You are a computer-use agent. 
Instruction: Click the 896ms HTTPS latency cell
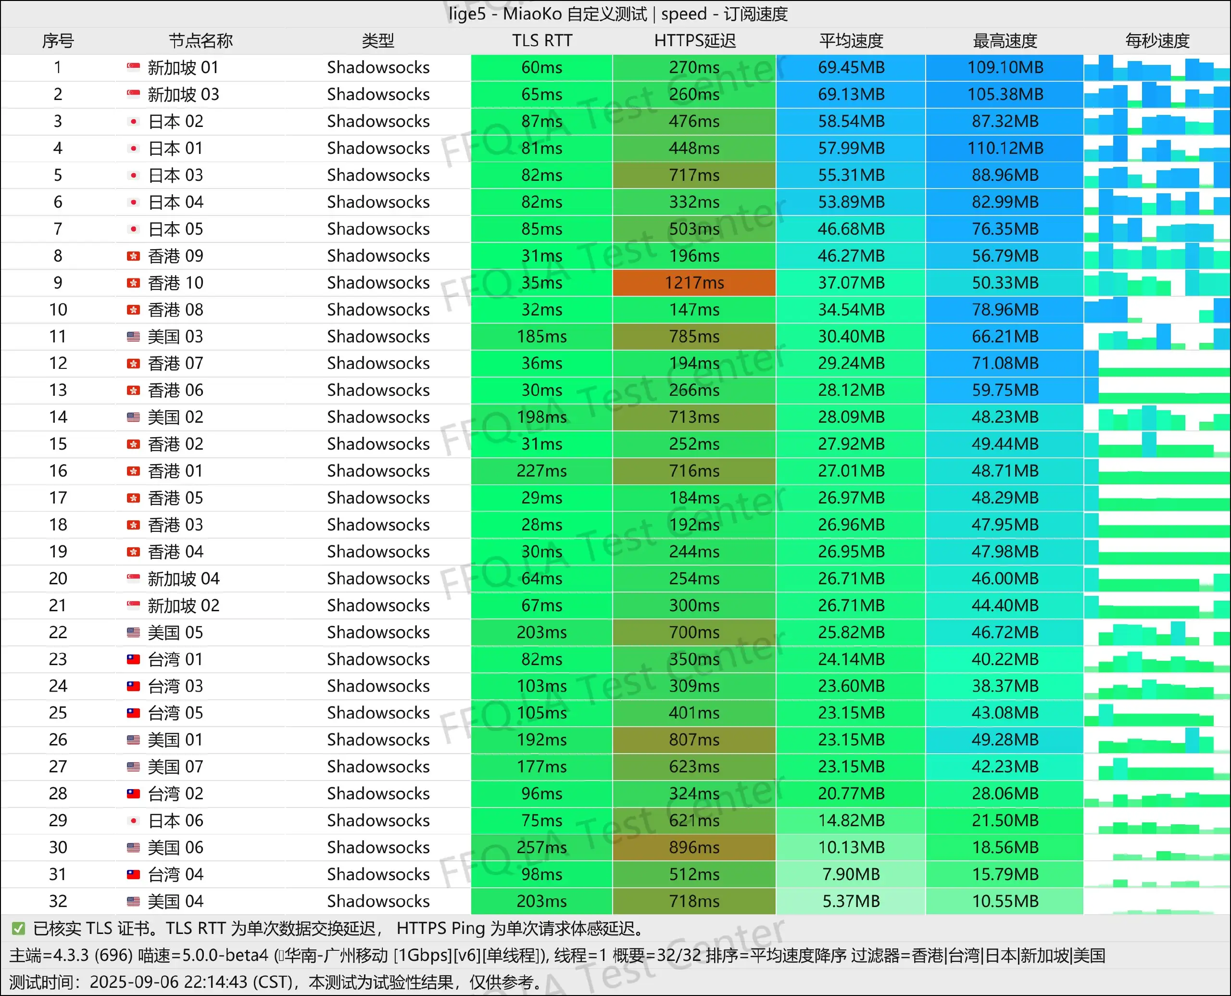tap(694, 847)
